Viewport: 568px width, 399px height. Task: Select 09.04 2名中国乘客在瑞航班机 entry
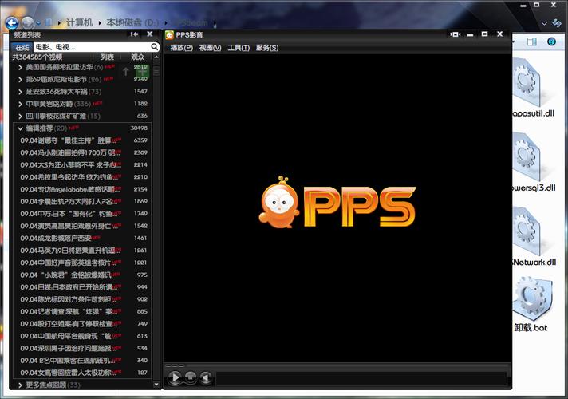coord(83,361)
